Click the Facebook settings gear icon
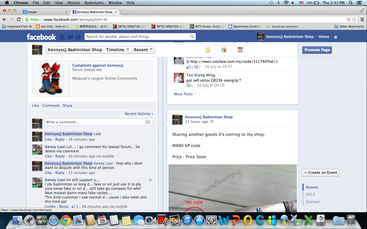367x229 pixels. [x=335, y=37]
